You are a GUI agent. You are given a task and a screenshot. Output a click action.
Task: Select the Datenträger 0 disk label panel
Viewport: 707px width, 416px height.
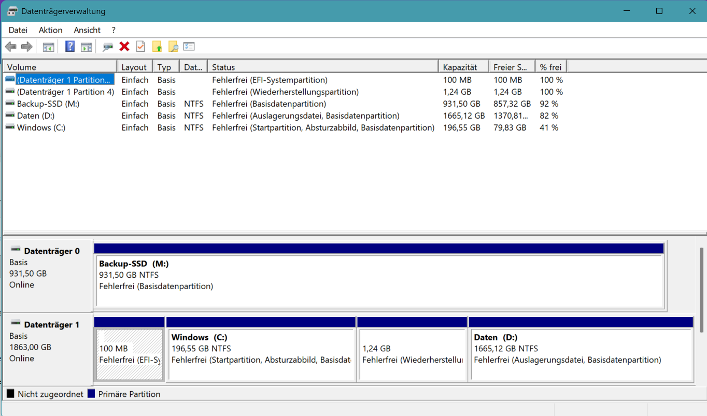[48, 275]
